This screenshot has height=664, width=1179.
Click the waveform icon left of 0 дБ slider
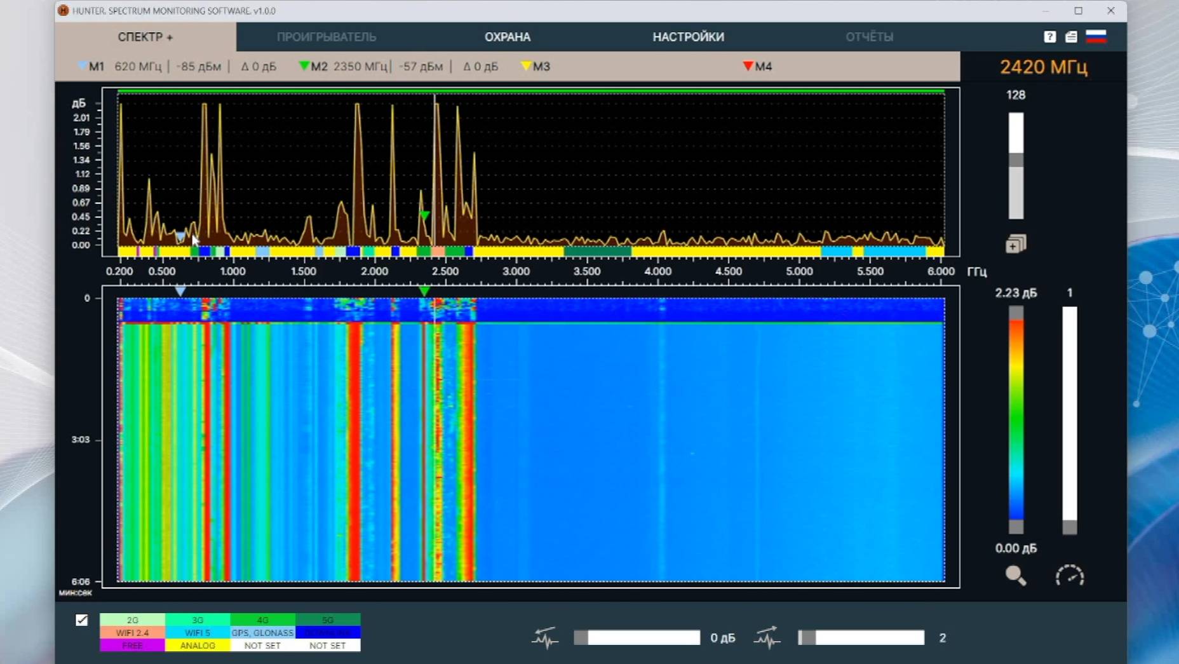coord(545,637)
